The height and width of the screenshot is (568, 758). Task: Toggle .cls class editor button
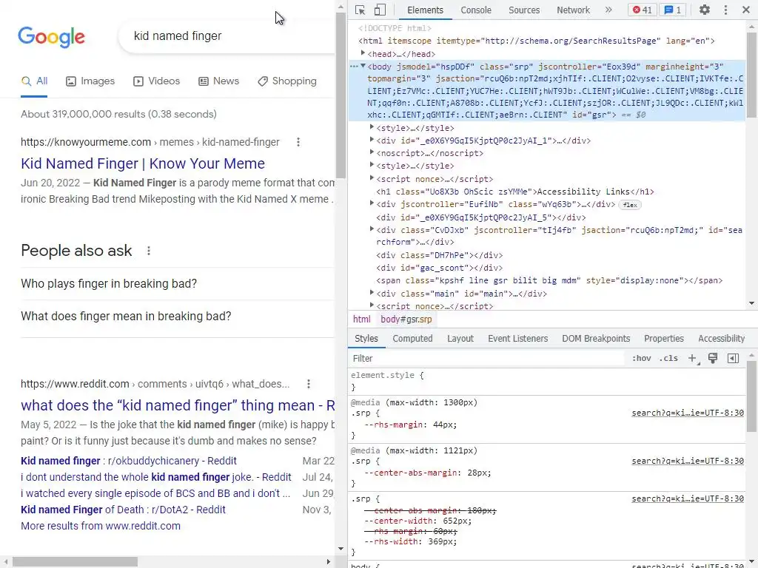click(x=668, y=359)
